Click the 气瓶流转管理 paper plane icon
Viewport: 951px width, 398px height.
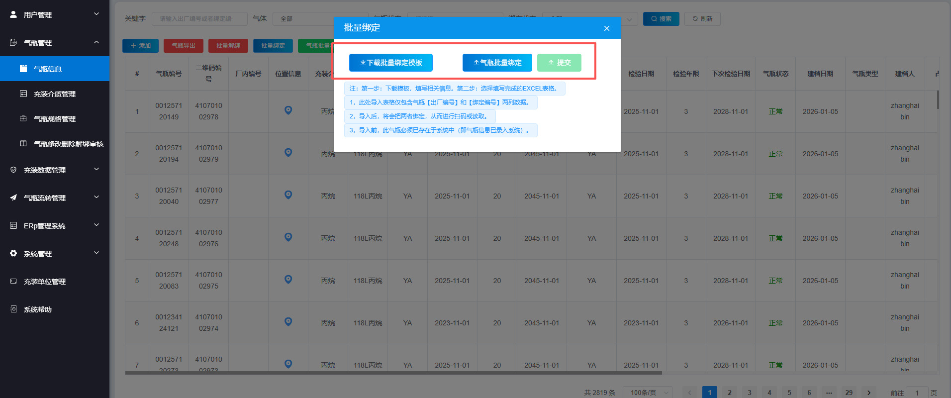(x=13, y=198)
